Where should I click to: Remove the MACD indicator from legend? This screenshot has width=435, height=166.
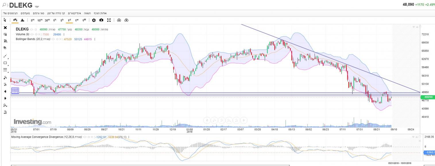[x=92, y=137]
